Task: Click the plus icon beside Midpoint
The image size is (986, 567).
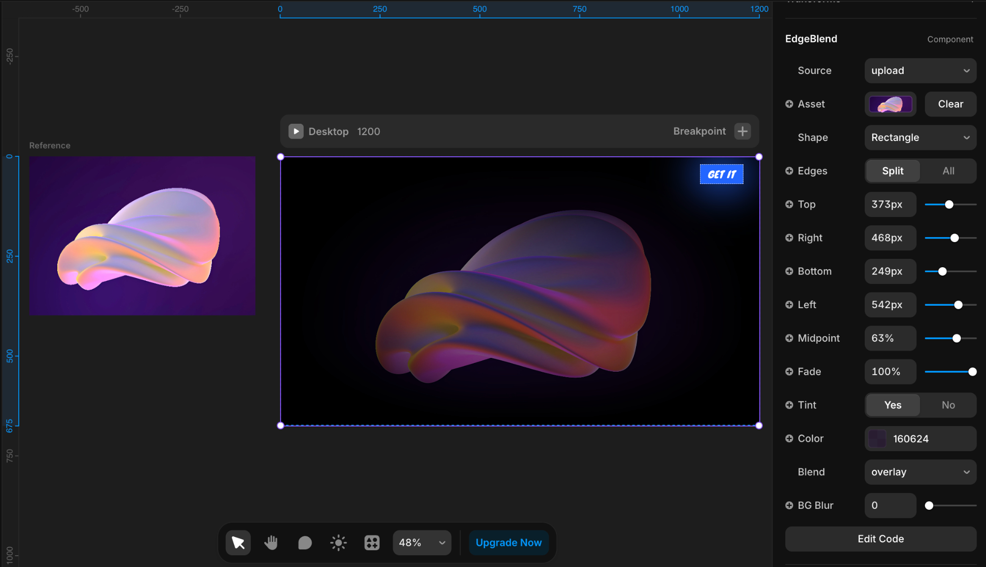Action: [x=789, y=338]
